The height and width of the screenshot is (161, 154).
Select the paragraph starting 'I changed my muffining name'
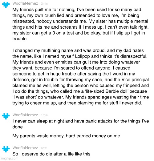click(x=81, y=77)
